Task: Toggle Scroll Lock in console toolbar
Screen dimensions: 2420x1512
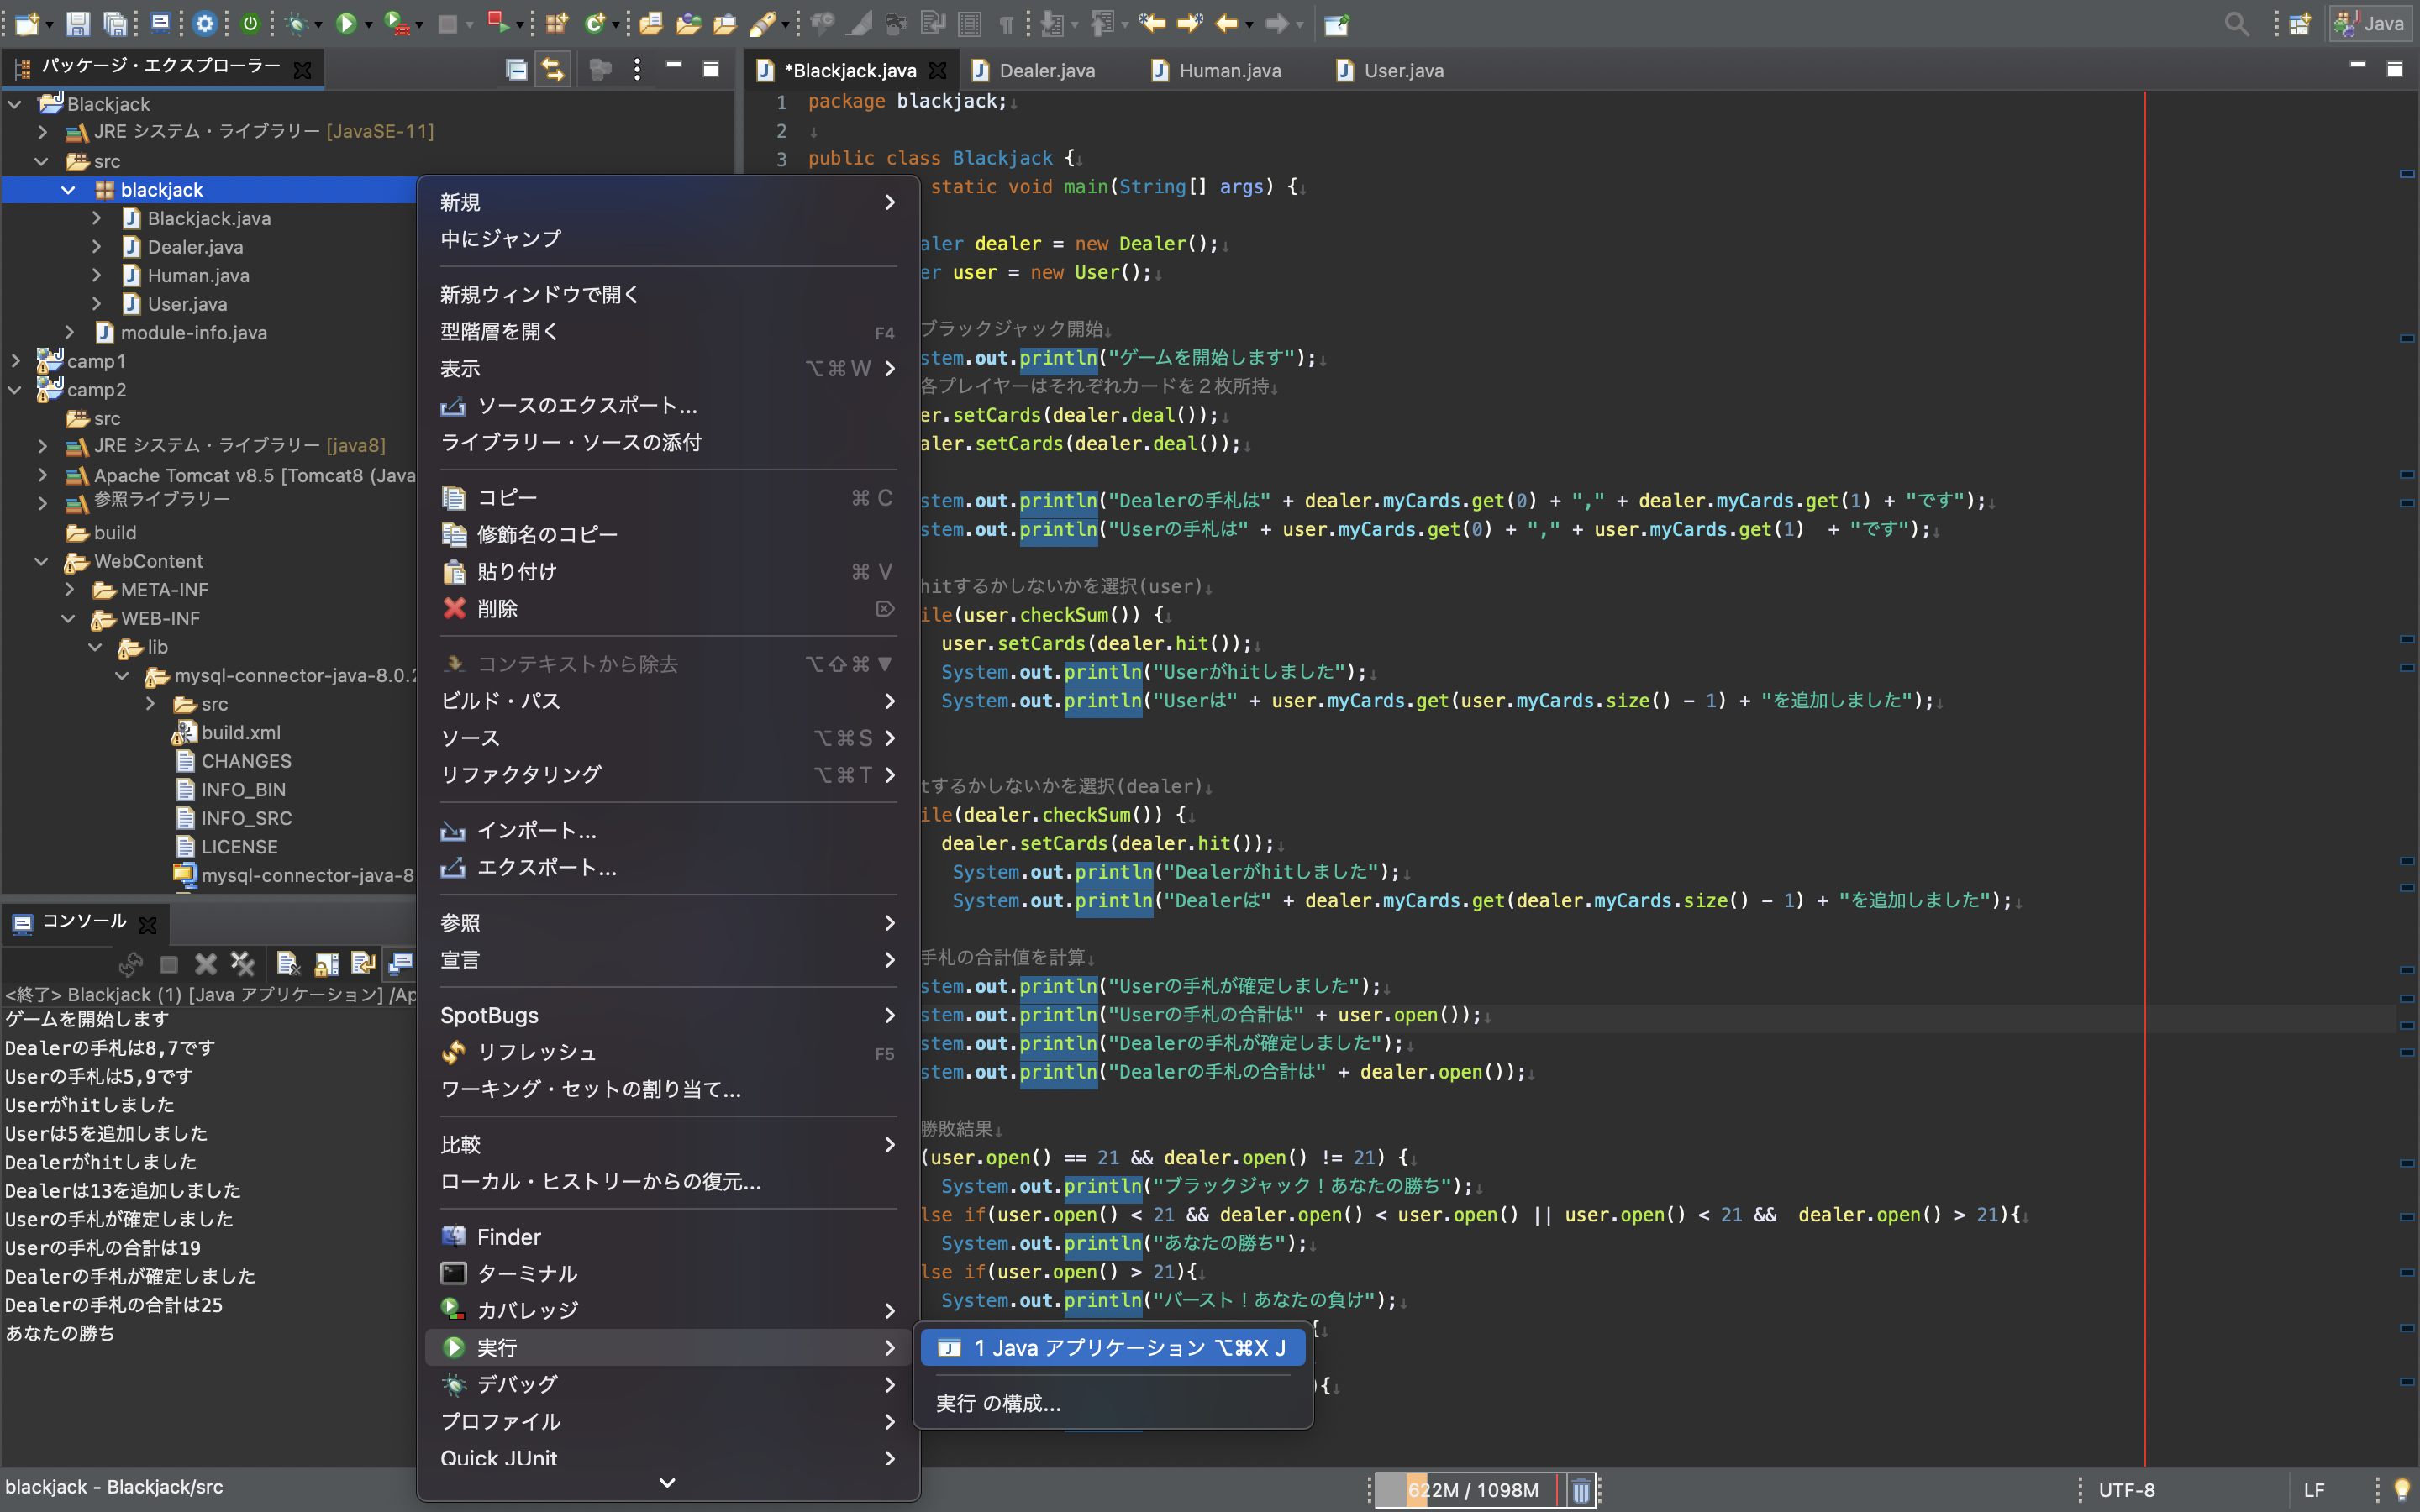Action: point(327,963)
